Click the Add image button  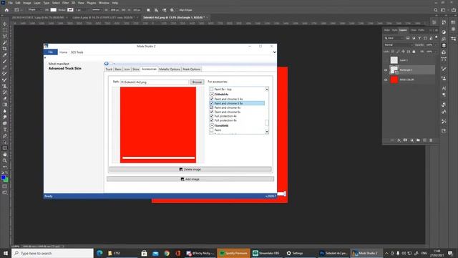190,179
